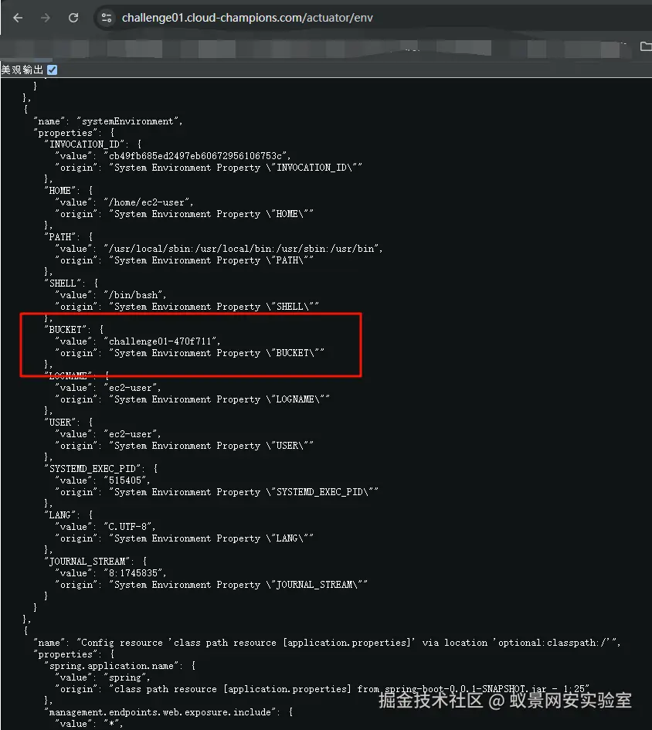This screenshot has height=730, width=652.
Task: Click the "management.endpoints.web.exposure.include" key
Action: [x=162, y=711]
